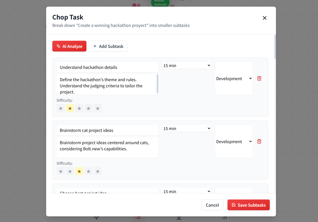The height and width of the screenshot is (222, 318).
Task: Click the dialog's right scrollbar
Action: click(x=274, y=46)
